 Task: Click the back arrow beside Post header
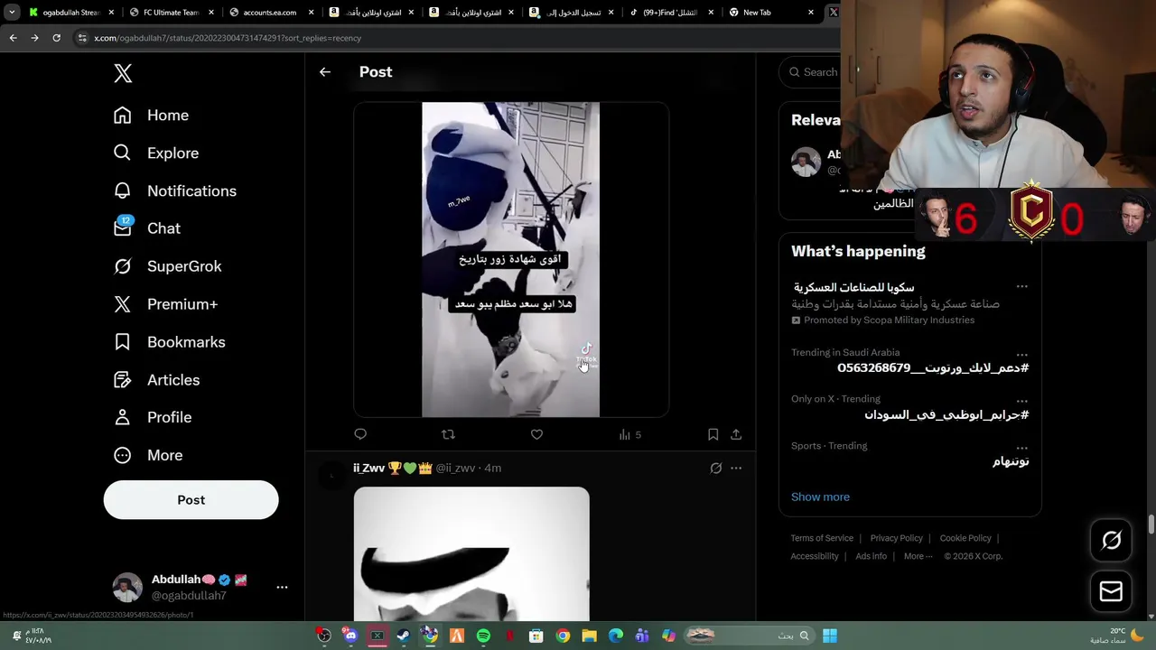point(325,72)
